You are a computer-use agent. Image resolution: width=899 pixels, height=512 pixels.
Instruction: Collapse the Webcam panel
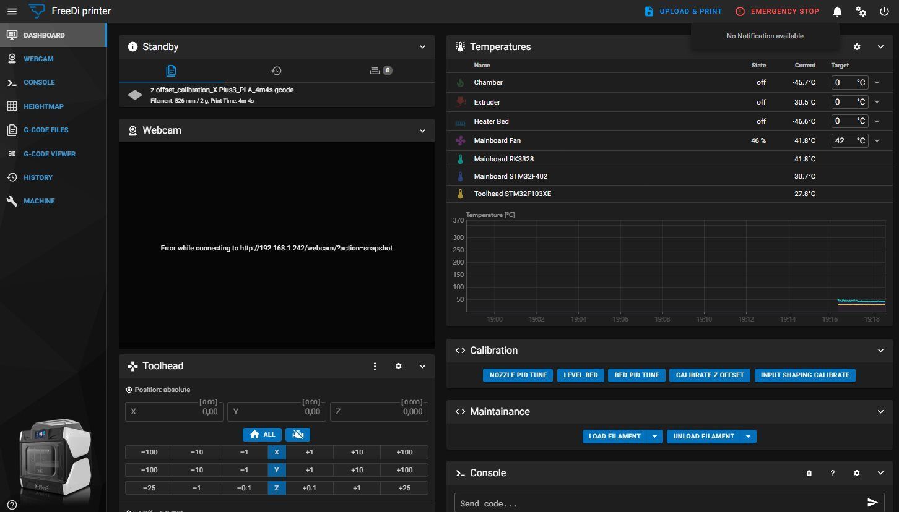pyautogui.click(x=422, y=130)
